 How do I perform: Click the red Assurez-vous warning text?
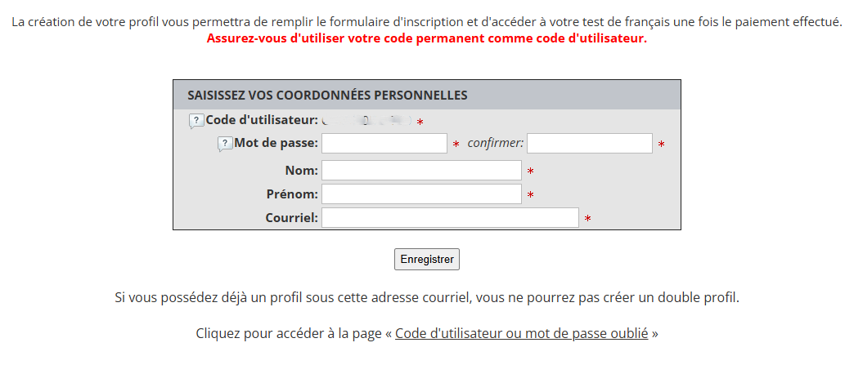[427, 39]
